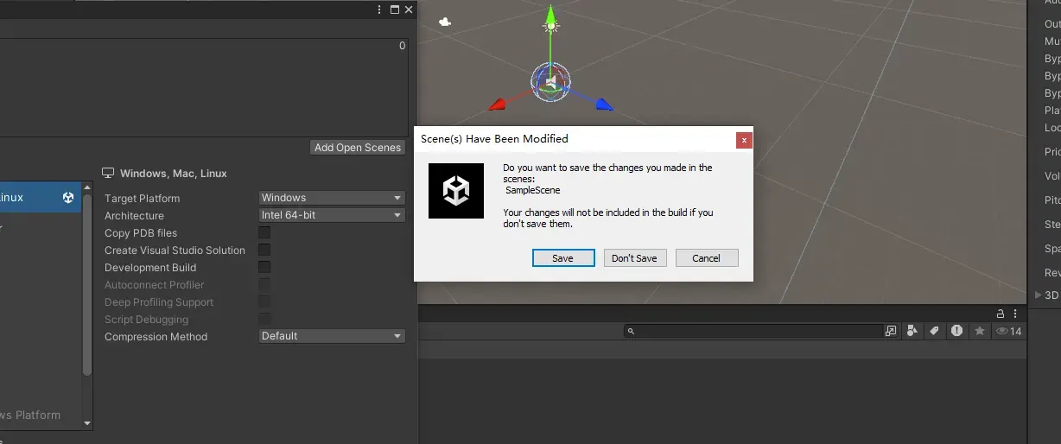Maximize the Build Settings window
The width and height of the screenshot is (1061, 444).
(395, 10)
